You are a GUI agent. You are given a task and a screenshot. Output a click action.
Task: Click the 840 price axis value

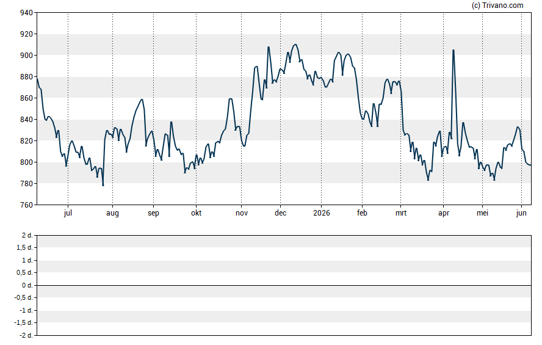26,120
